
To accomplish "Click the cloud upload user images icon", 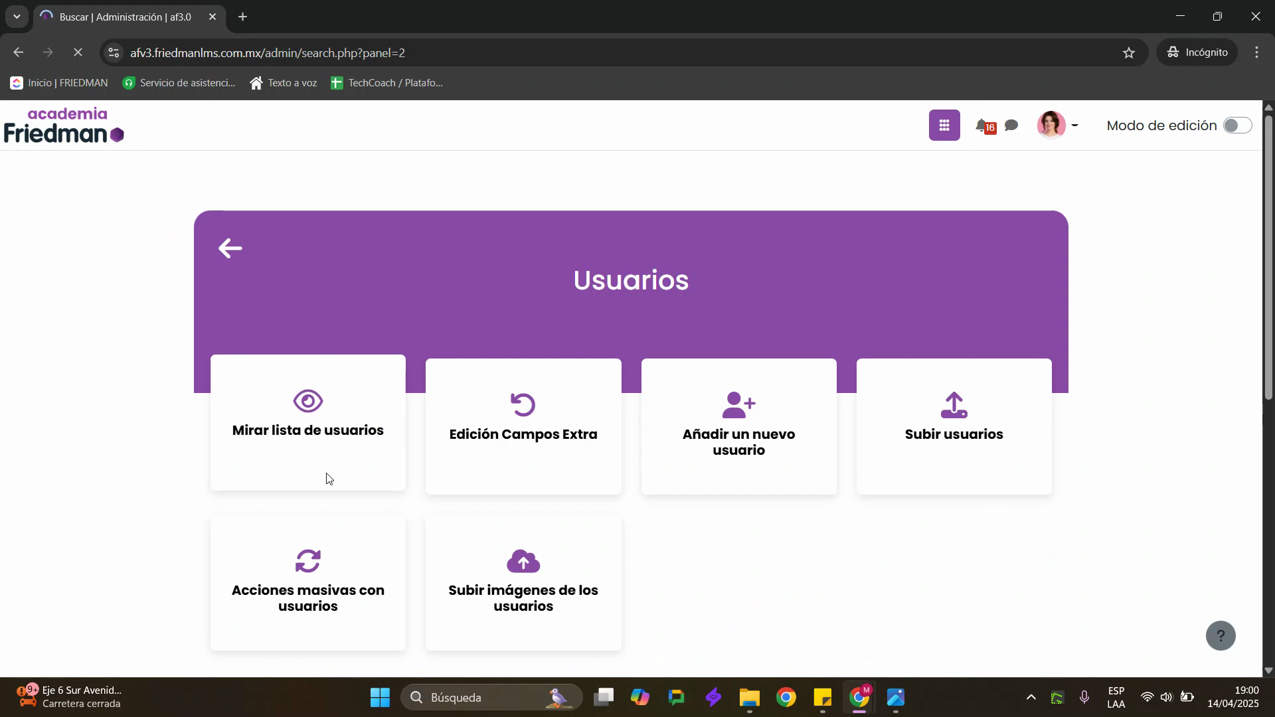I will tap(523, 561).
